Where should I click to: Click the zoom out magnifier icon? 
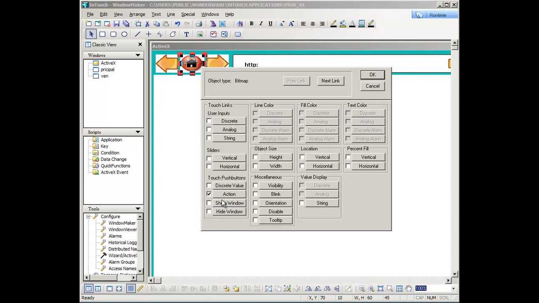362,288
